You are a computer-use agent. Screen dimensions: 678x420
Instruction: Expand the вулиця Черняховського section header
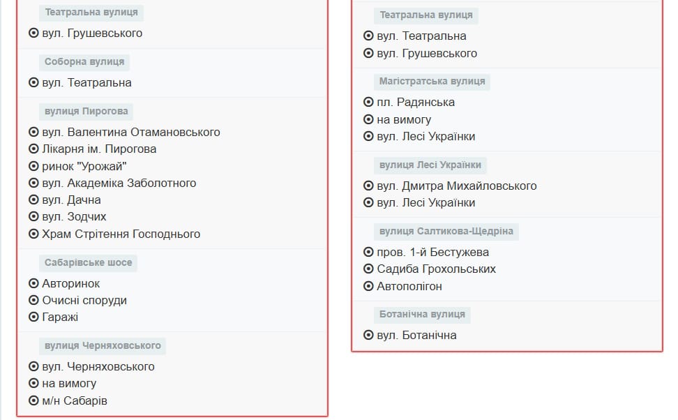click(104, 345)
